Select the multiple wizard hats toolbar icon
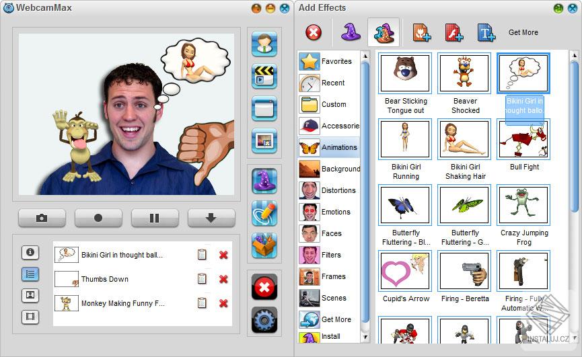Screen dimensions: 582x357 click(384, 33)
